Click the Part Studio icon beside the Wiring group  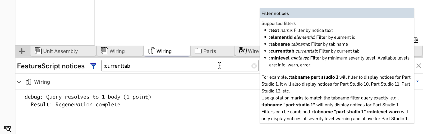pos(28,82)
